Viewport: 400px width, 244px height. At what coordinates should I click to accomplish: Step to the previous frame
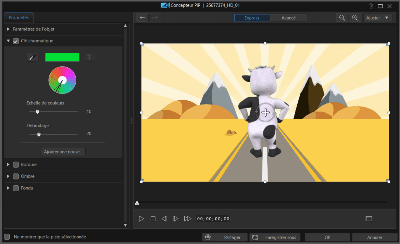coord(164,219)
